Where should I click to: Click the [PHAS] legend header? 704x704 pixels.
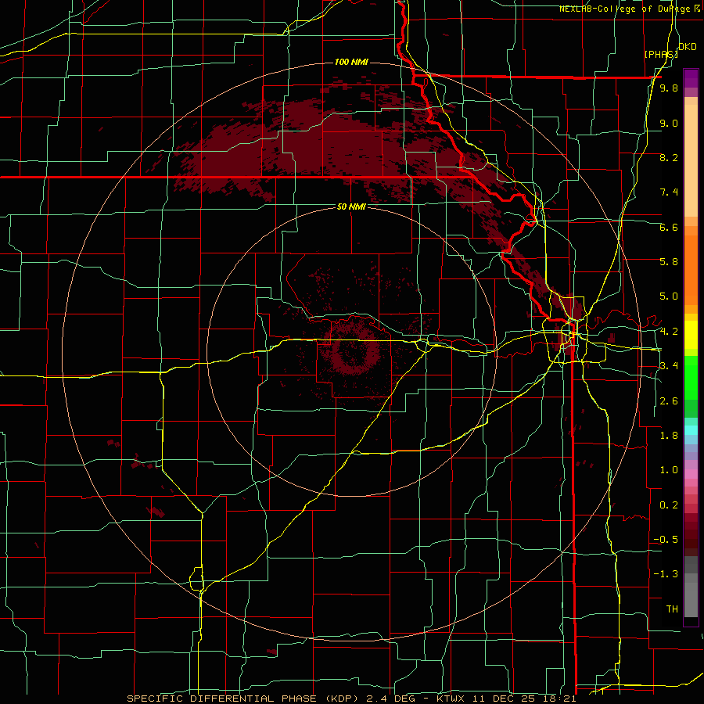pyautogui.click(x=661, y=54)
